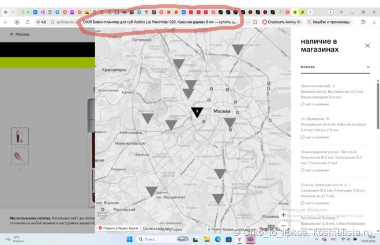Click the Windows Start button on taskbar
This screenshot has height=245, width=380.
pos(129,239)
